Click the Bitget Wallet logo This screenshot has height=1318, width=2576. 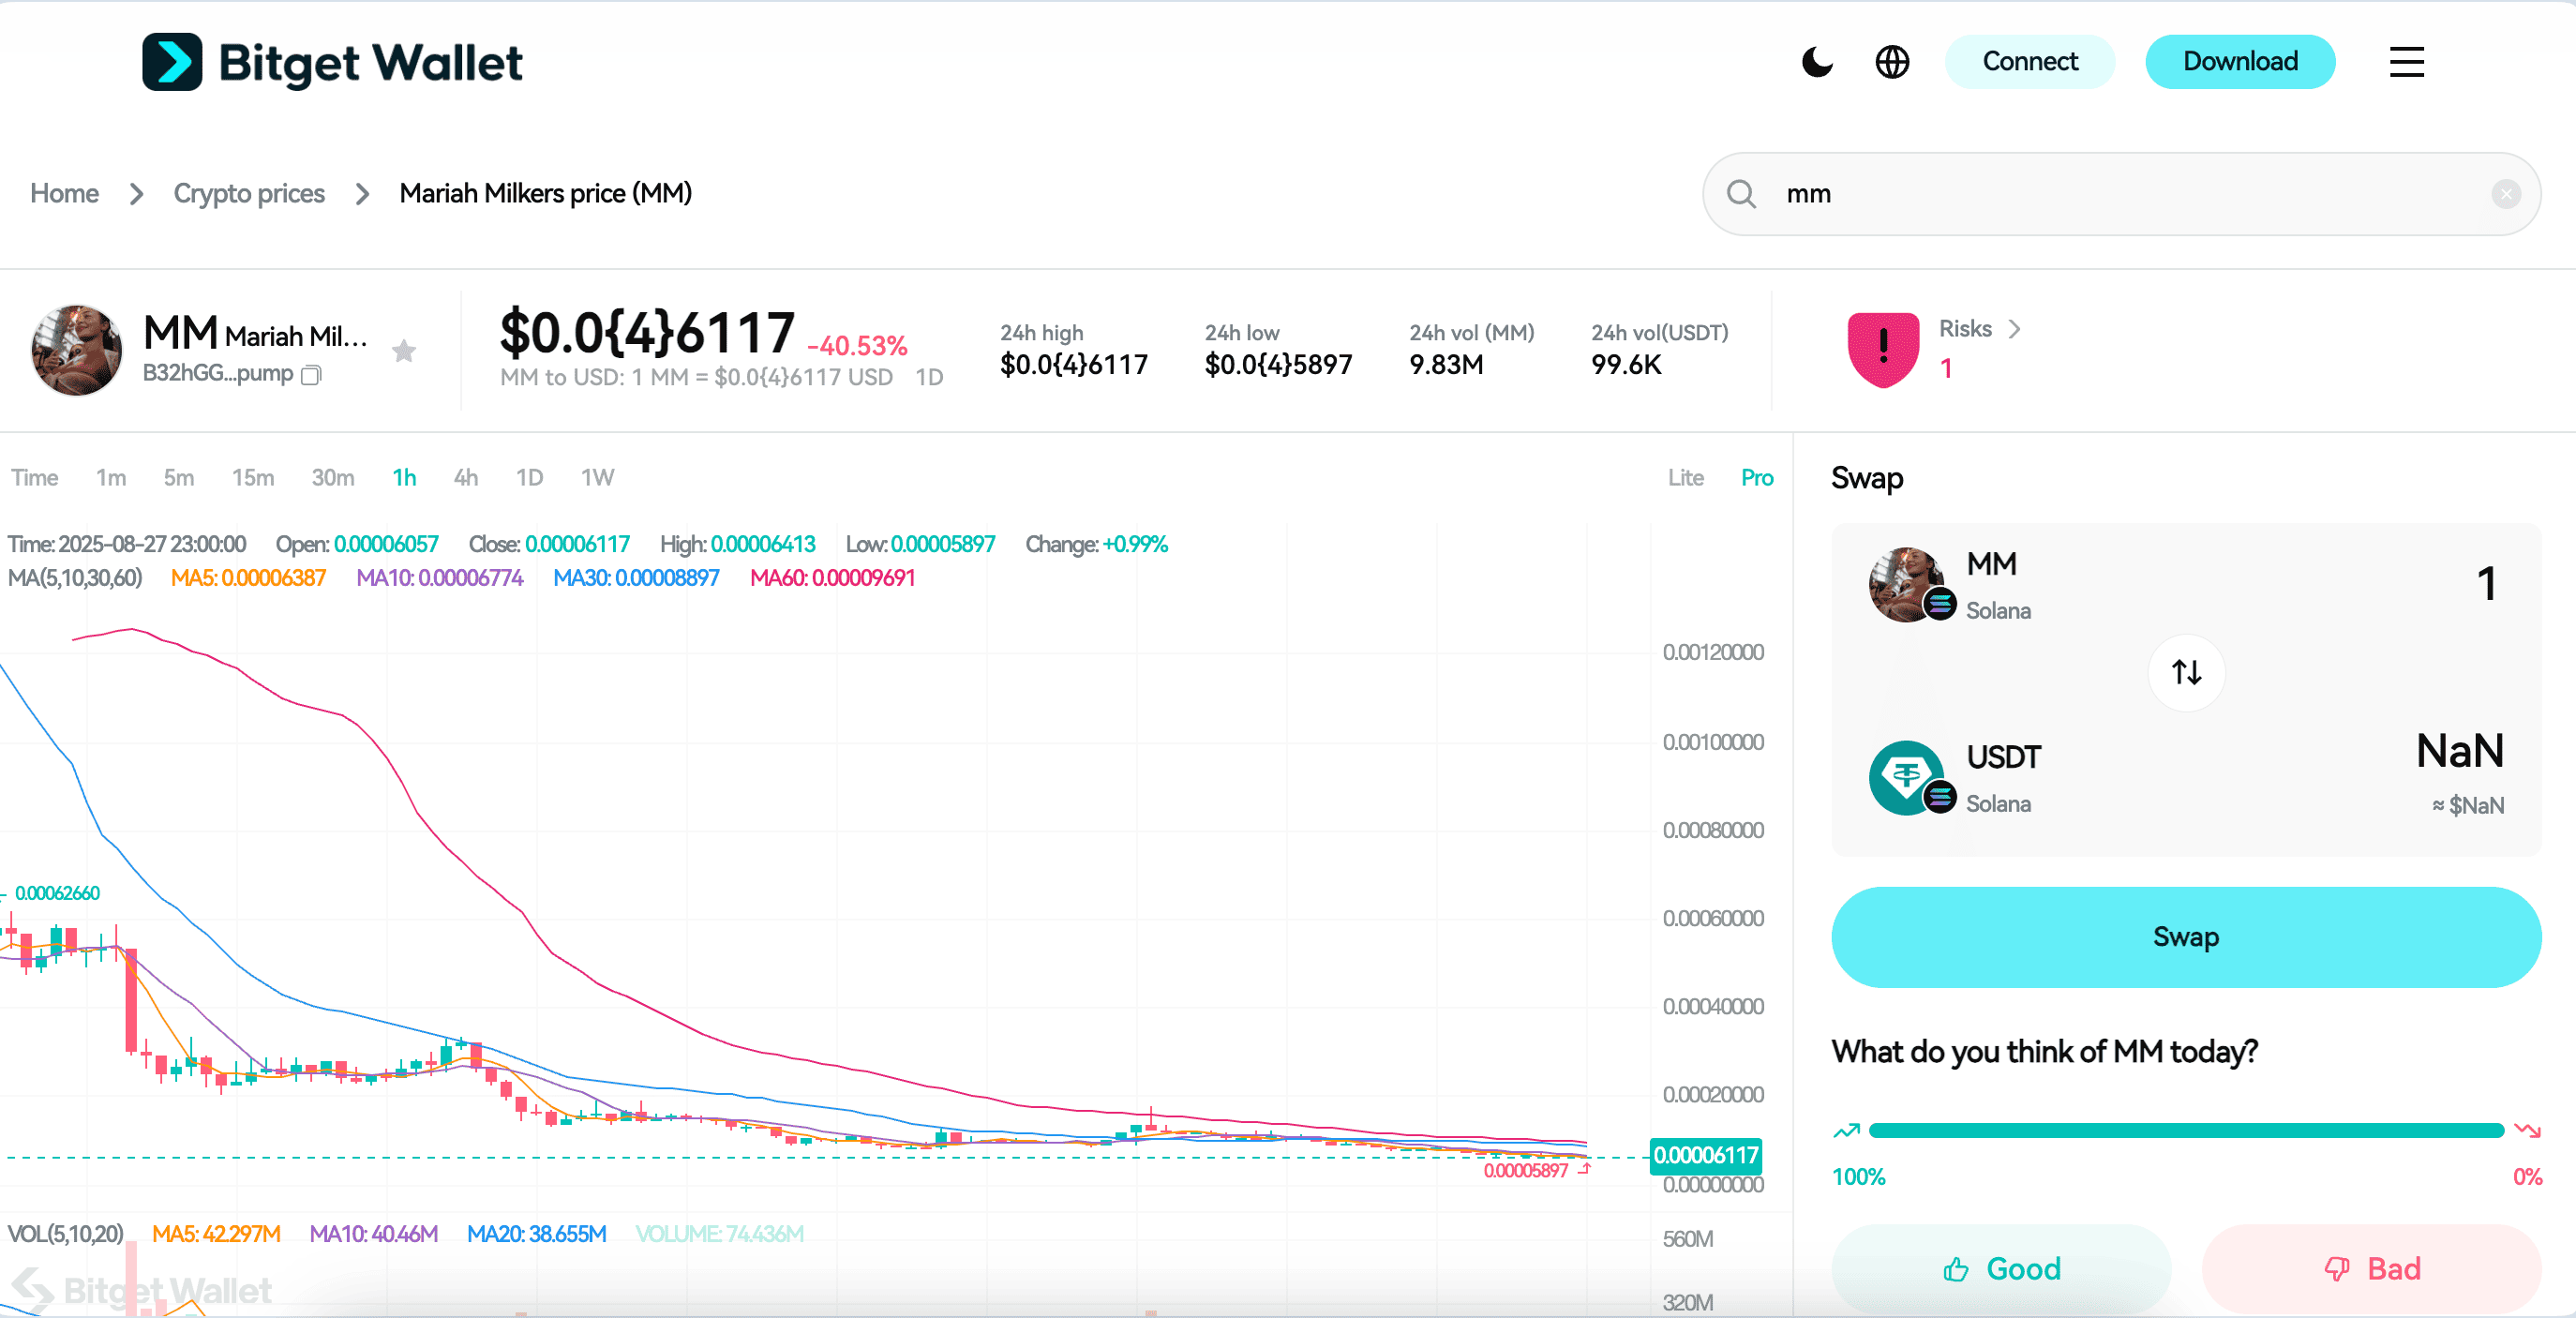tap(331, 62)
